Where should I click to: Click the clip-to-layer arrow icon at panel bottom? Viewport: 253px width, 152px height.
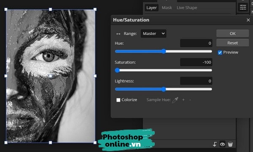[215, 144]
